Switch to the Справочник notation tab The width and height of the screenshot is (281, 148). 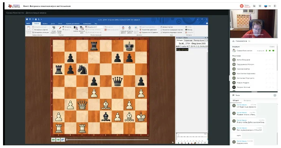(188, 41)
